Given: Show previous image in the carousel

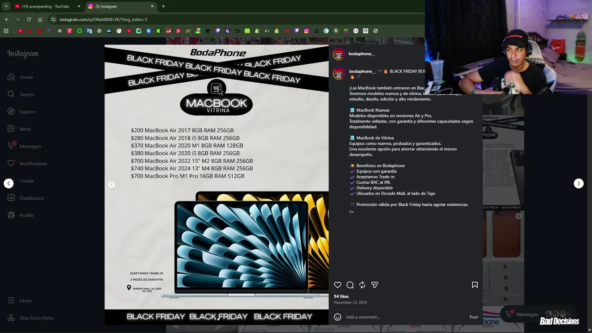Looking at the screenshot, I should [111, 185].
